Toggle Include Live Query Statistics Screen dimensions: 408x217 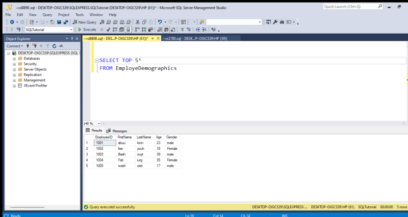tap(144, 30)
